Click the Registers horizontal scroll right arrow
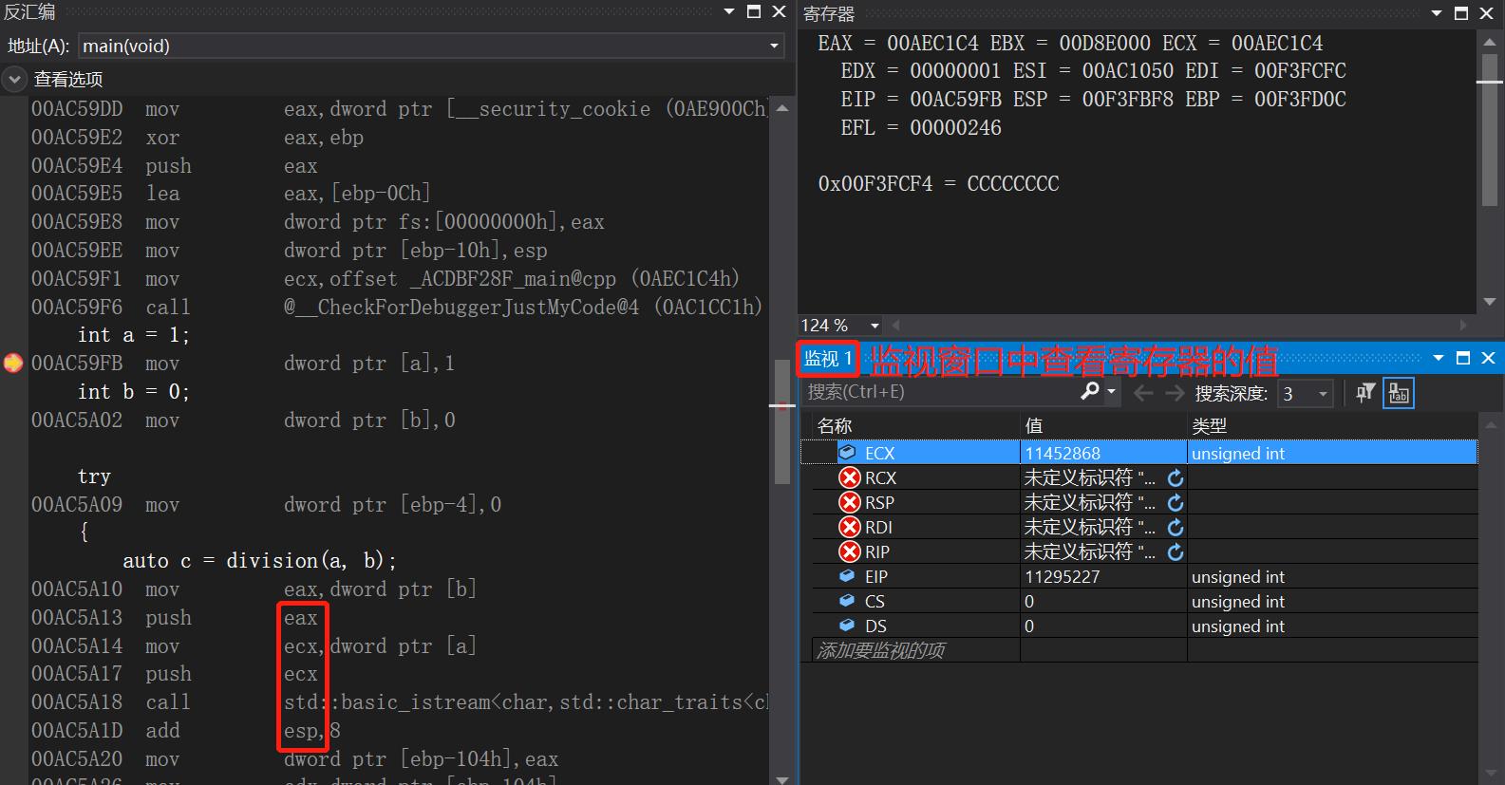The width and height of the screenshot is (1505, 785). [1464, 326]
